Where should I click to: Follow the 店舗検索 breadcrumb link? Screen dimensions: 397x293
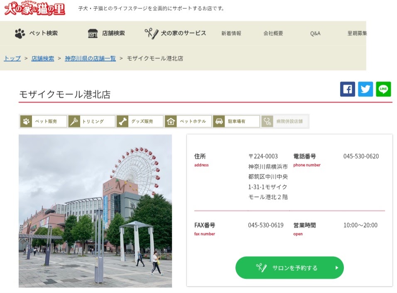(x=42, y=59)
